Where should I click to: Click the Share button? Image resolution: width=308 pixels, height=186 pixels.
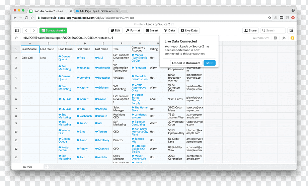[250, 30]
